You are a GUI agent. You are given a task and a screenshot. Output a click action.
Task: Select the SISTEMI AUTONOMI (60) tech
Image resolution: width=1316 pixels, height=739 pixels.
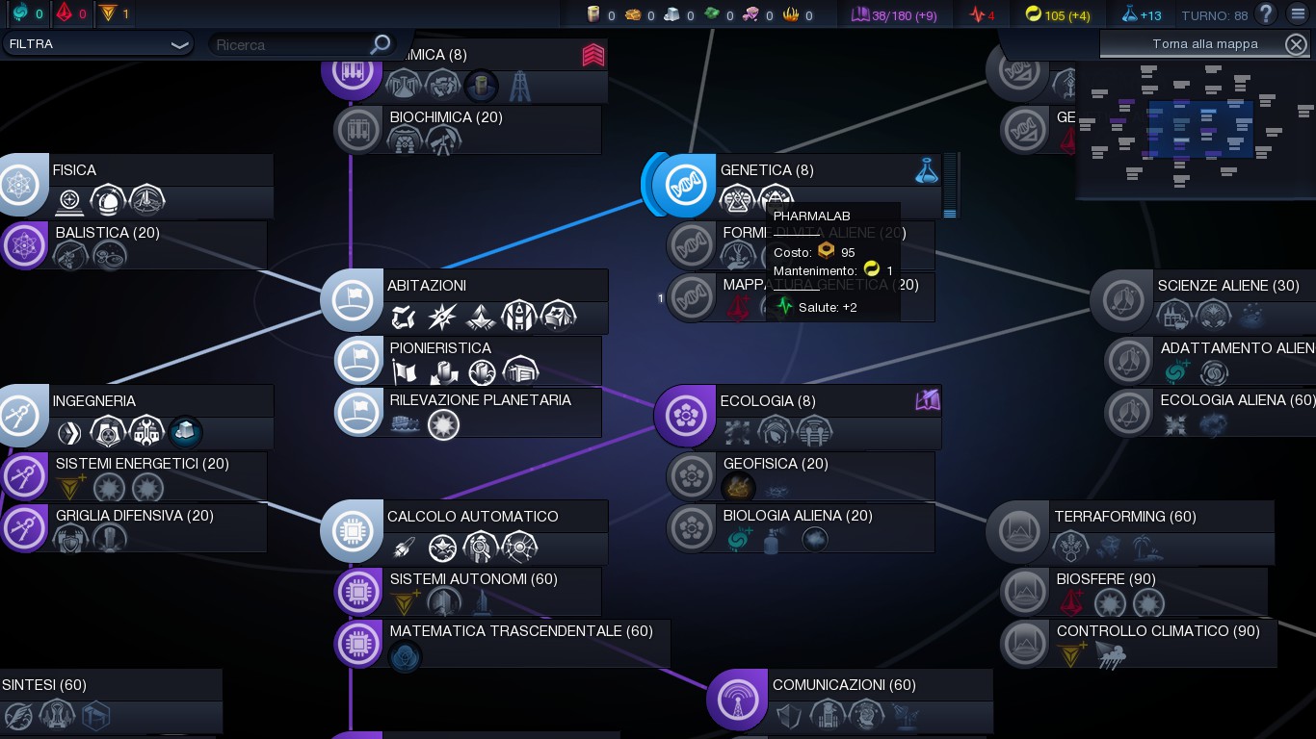click(x=468, y=592)
